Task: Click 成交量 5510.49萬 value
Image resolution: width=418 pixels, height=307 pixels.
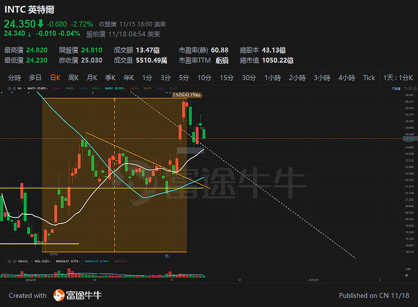Action: click(x=152, y=60)
